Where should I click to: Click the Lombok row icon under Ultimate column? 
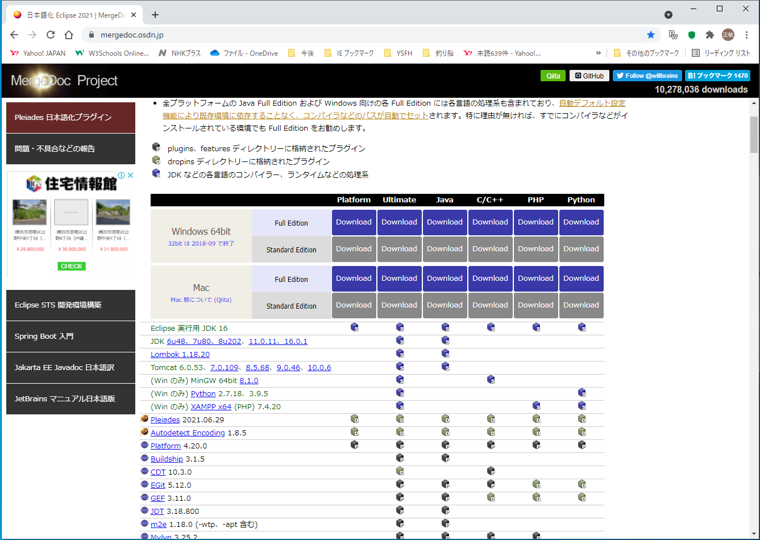click(x=400, y=354)
